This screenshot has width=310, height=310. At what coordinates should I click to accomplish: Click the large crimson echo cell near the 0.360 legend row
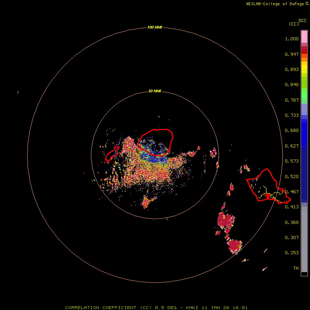coord(226,221)
